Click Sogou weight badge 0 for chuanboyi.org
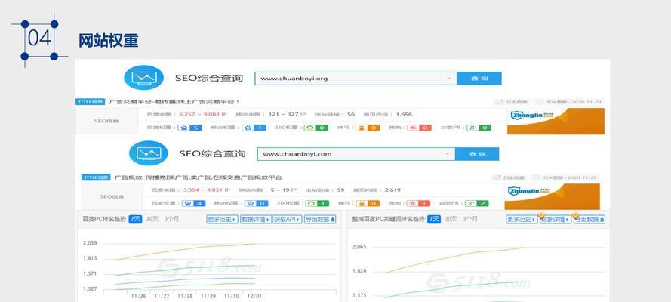Image resolution: width=671 pixels, height=302 pixels. pos(419,128)
